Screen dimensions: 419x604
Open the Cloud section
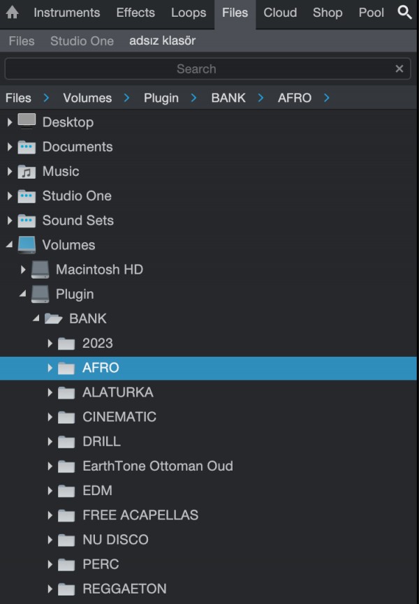[x=279, y=12]
